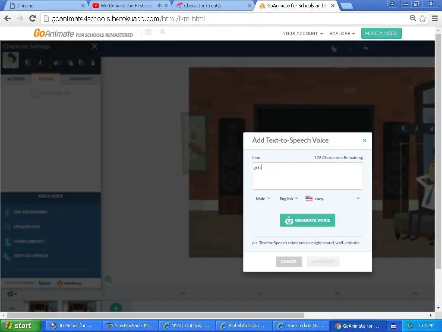Click the zoom magnifier in the address bar
The image size is (442, 332).
(413, 18)
